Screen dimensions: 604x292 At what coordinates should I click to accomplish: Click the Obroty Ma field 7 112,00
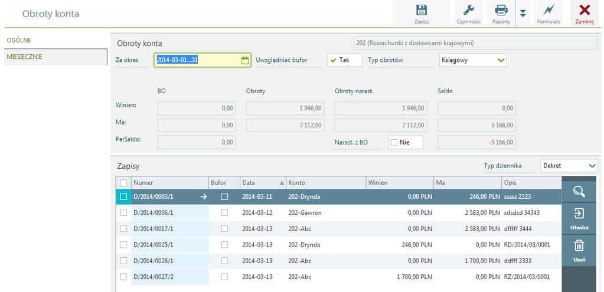(x=285, y=126)
